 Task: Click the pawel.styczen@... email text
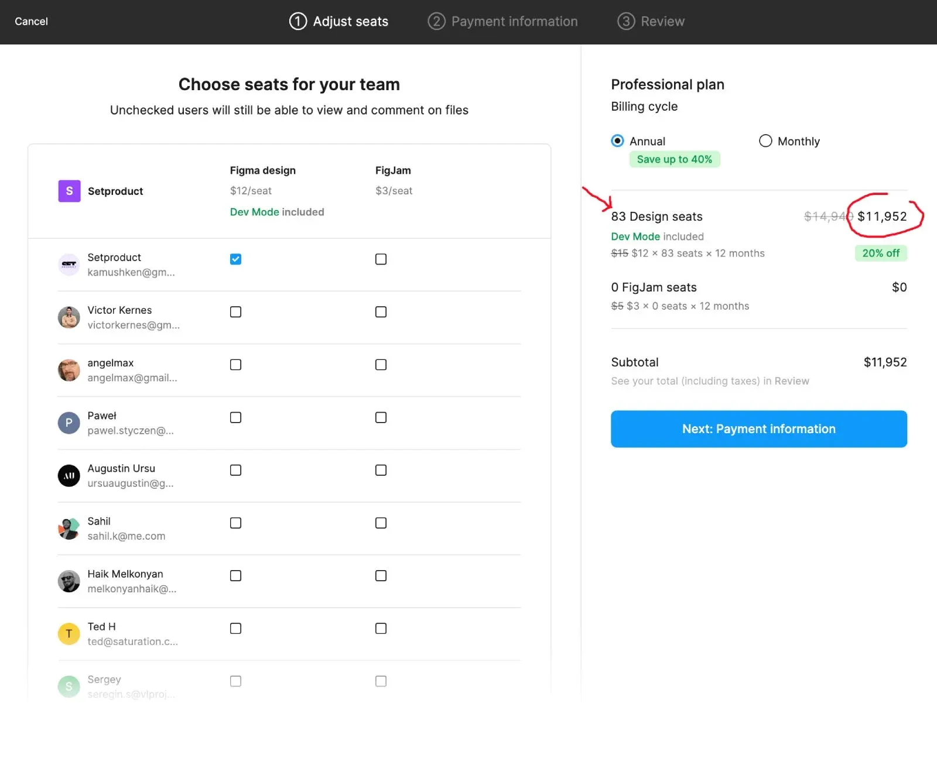131,430
